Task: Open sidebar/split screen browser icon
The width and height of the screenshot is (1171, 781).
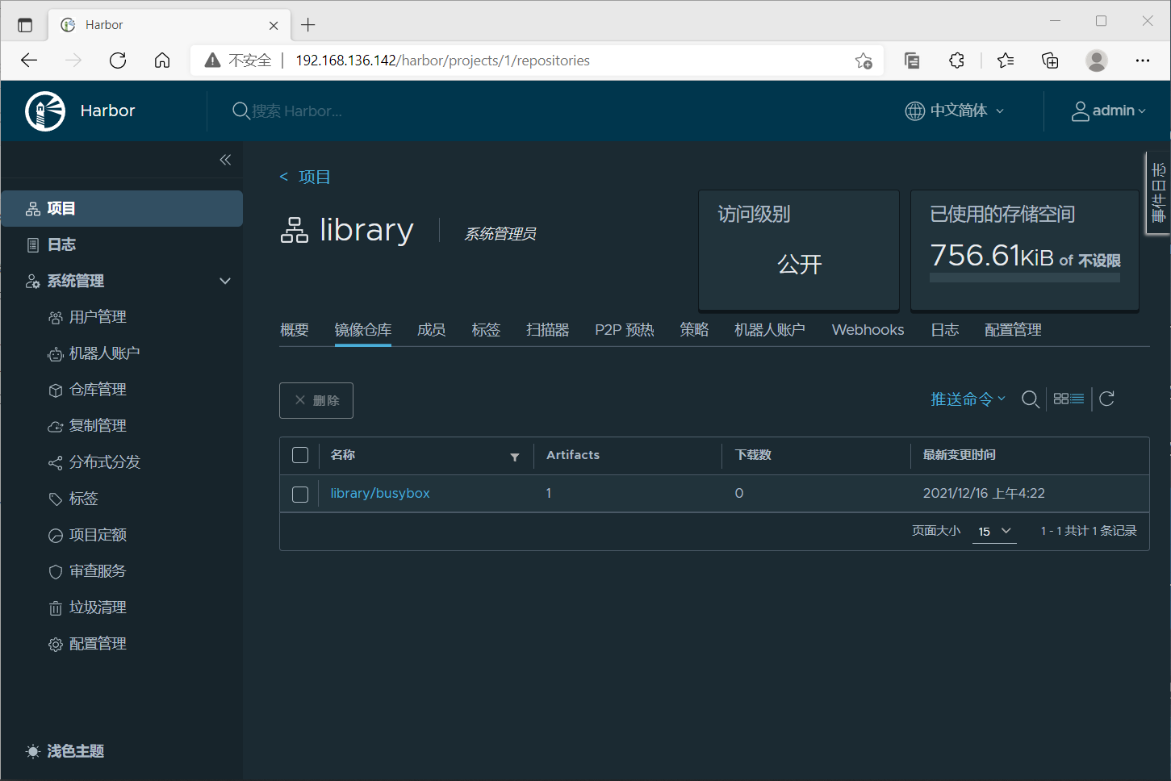Action: tap(912, 61)
